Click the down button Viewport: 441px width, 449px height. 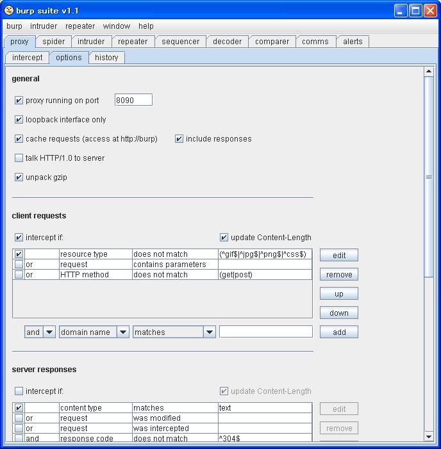click(339, 313)
